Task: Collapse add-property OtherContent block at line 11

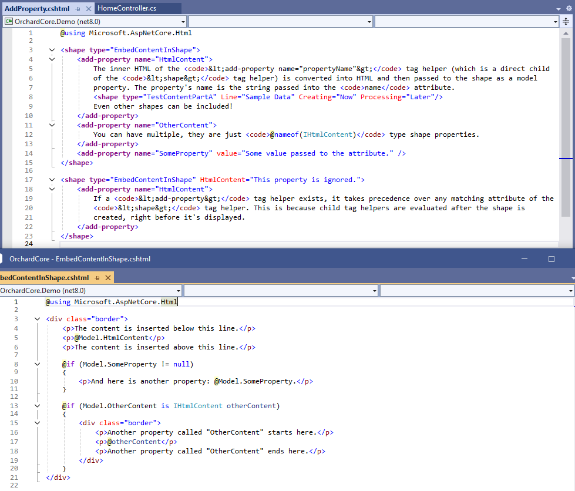Action: coord(52,125)
